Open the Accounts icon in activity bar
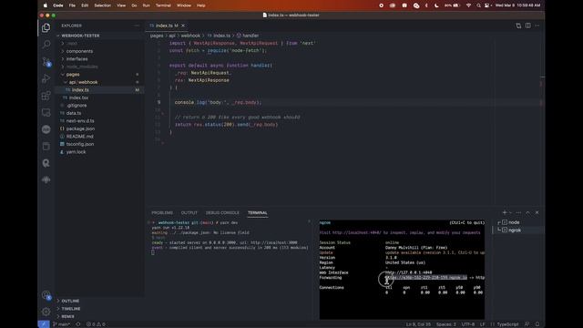The width and height of the screenshot is (583, 328). [x=46, y=295]
